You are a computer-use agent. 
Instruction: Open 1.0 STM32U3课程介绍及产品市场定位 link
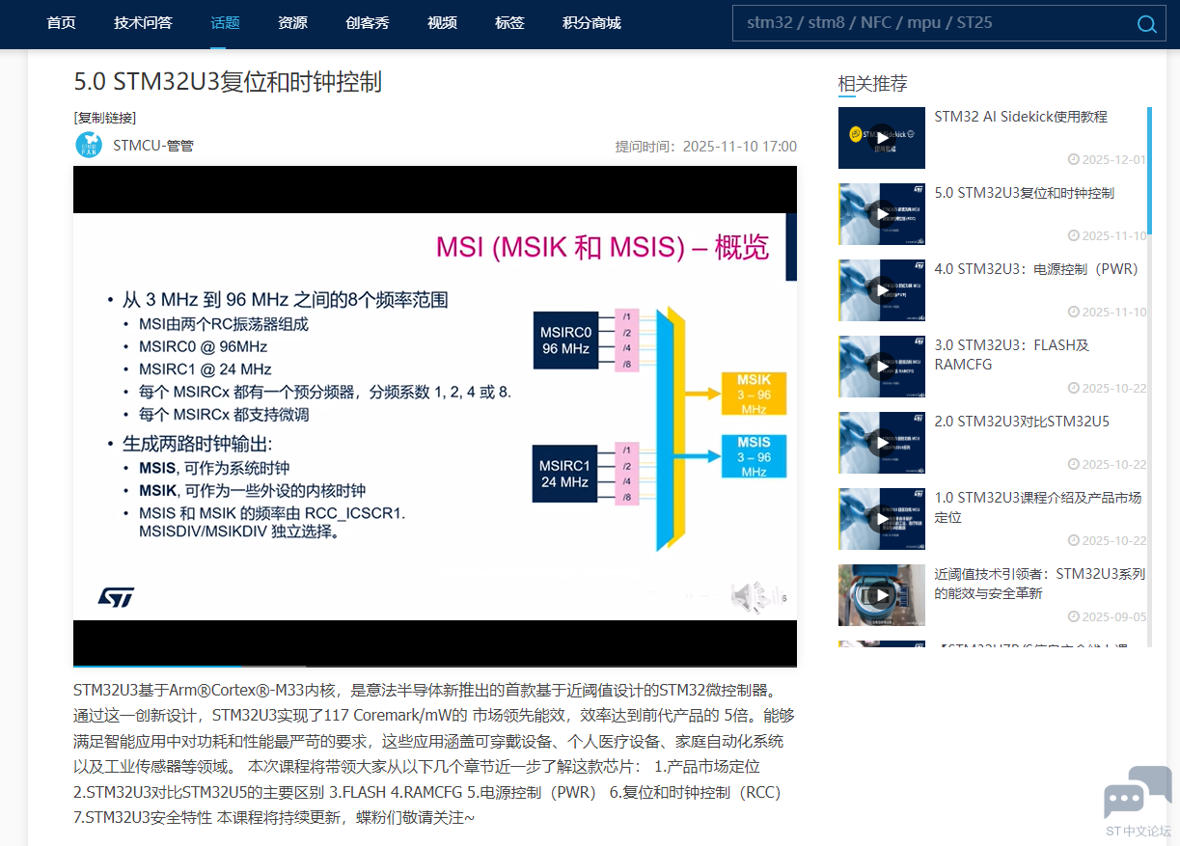pyautogui.click(x=1038, y=507)
